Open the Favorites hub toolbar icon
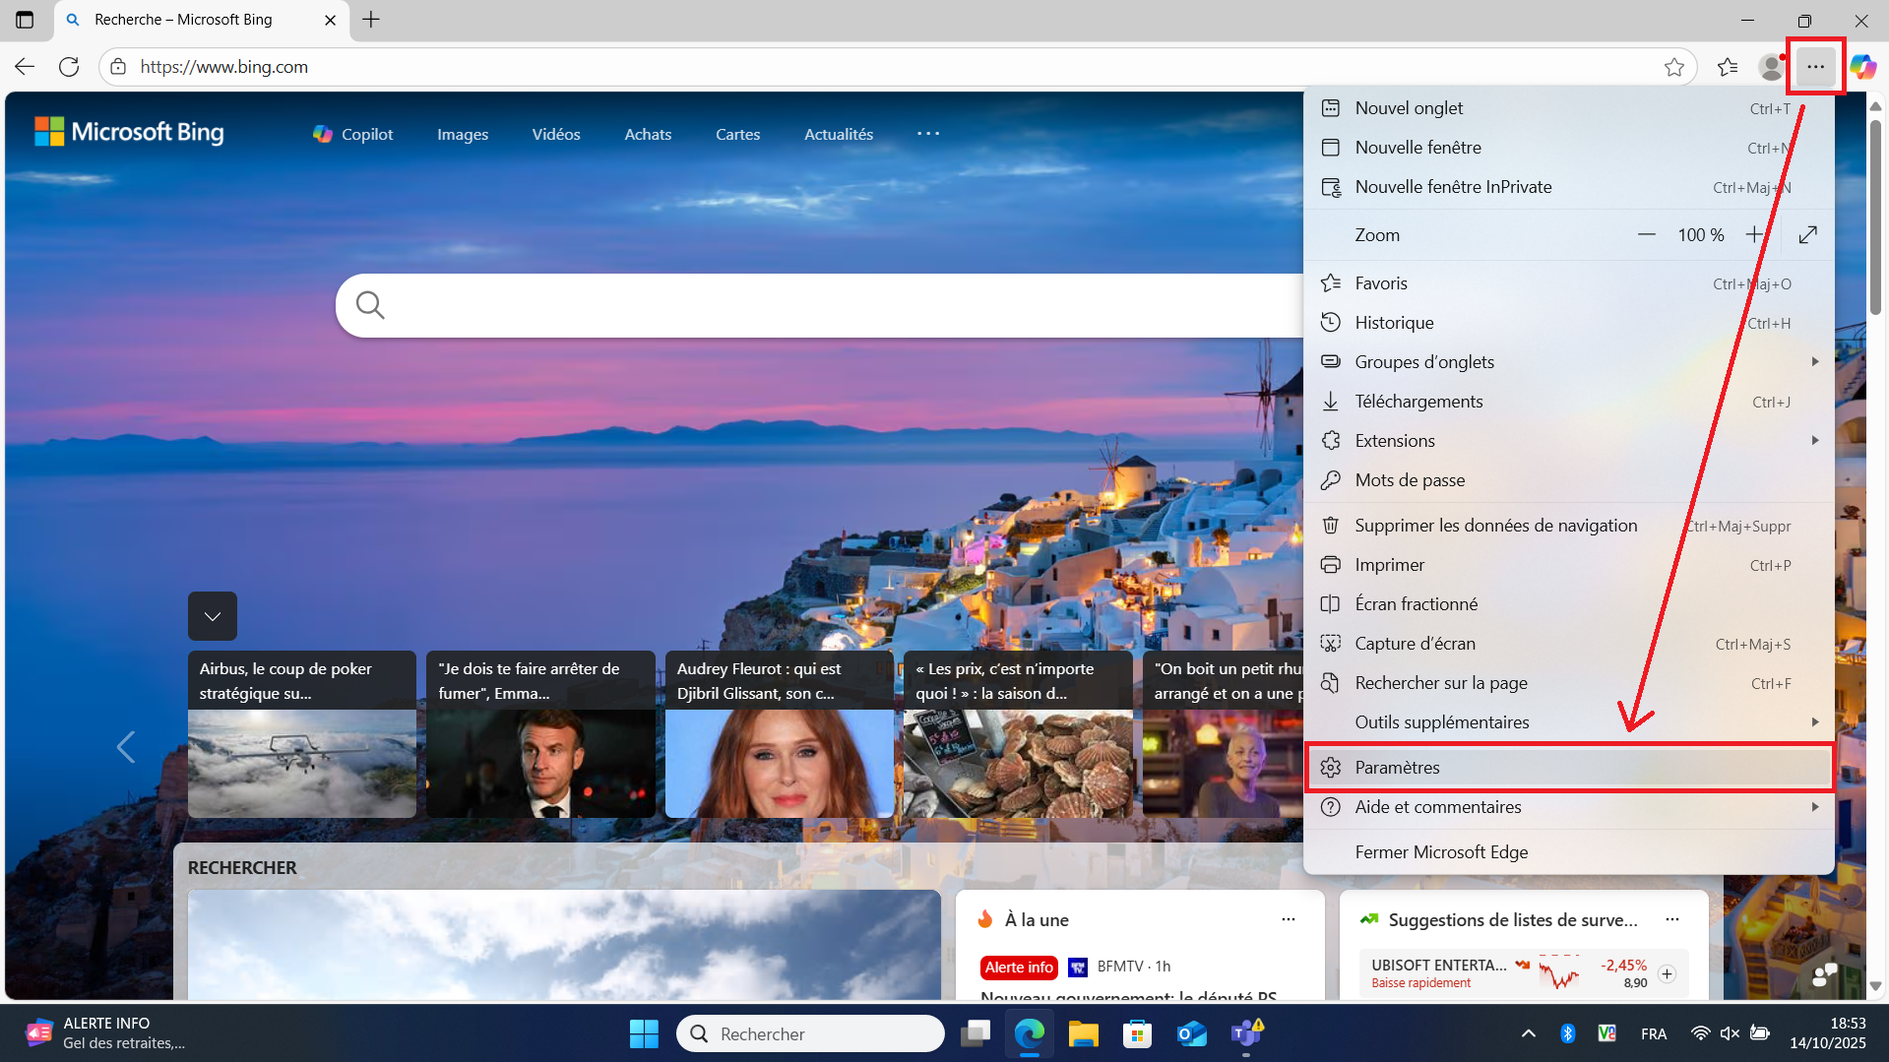This screenshot has width=1889, height=1062. pyautogui.click(x=1727, y=67)
